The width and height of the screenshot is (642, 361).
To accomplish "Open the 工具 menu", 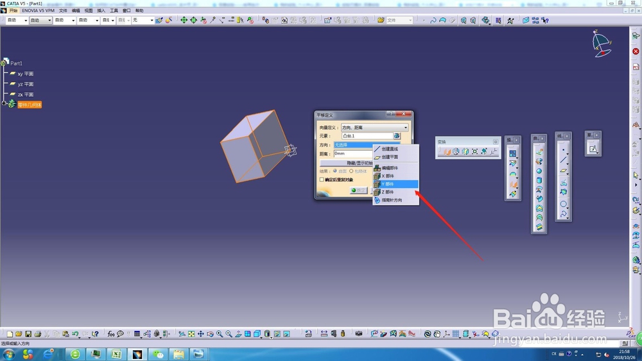I will click(x=114, y=11).
